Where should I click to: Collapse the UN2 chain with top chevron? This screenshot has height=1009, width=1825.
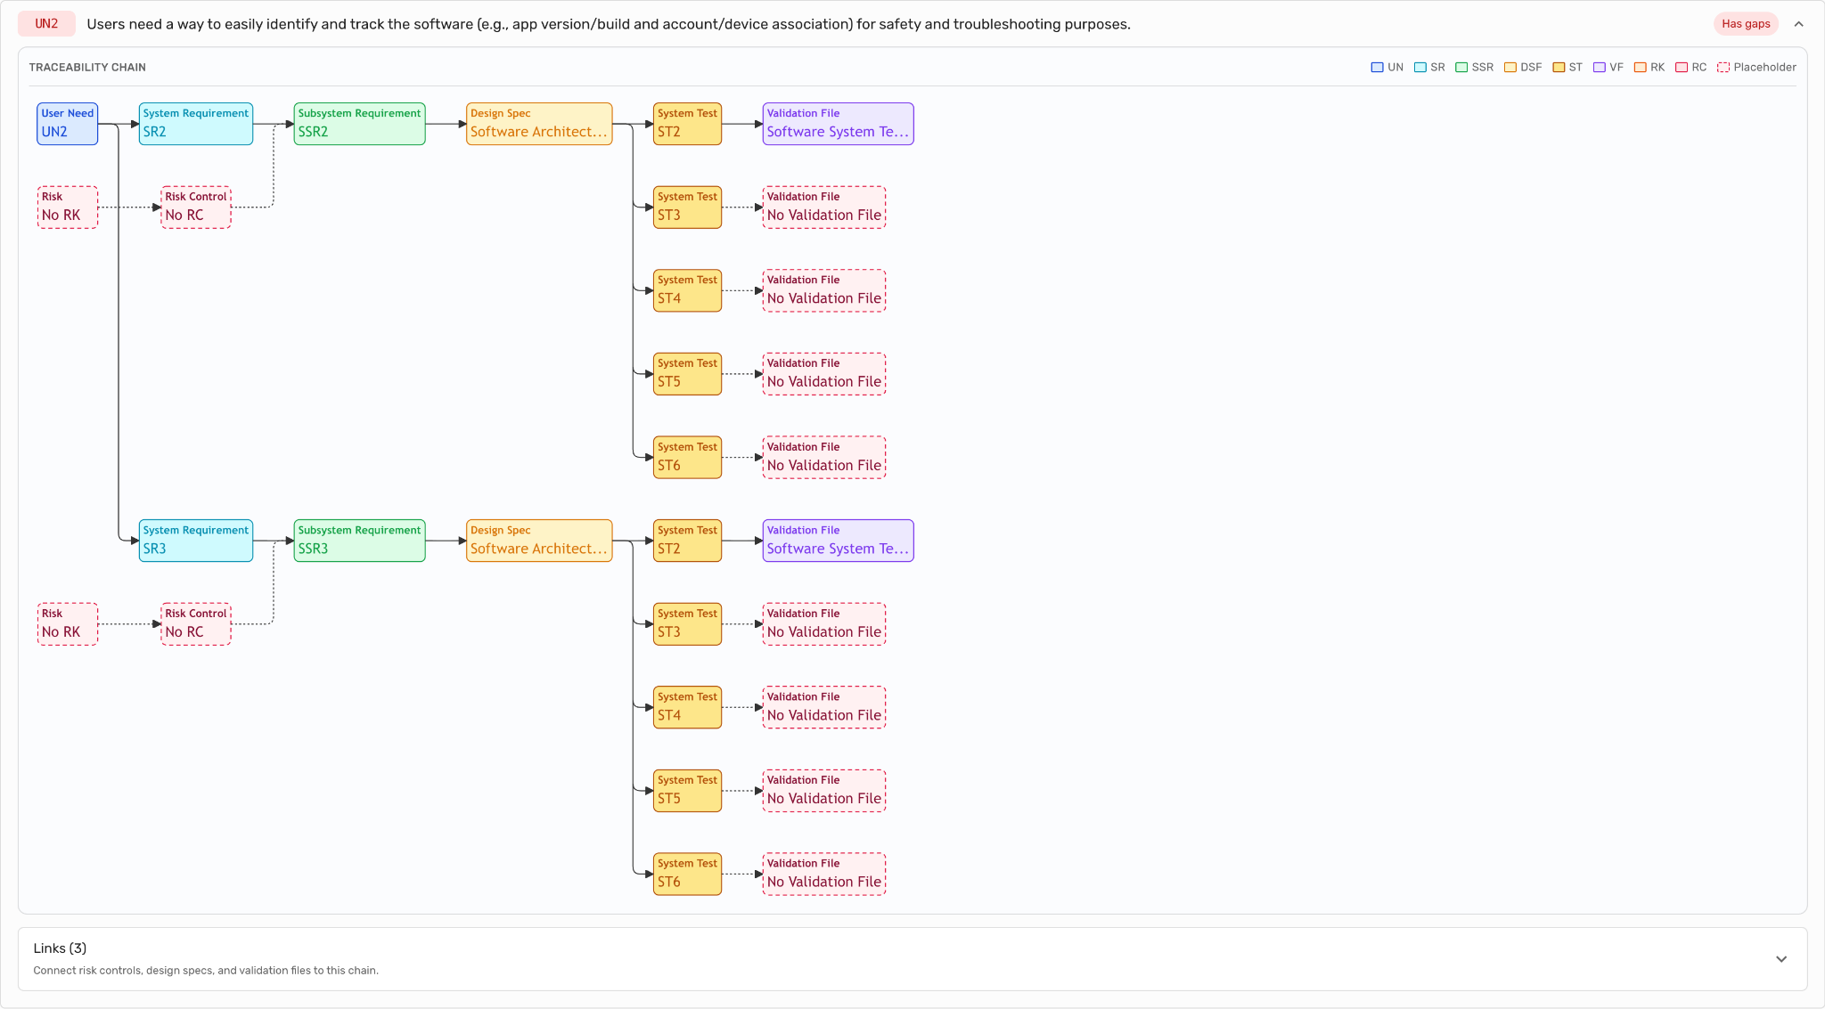[x=1798, y=24]
